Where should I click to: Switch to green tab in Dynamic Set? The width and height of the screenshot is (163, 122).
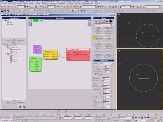pos(36,21)
